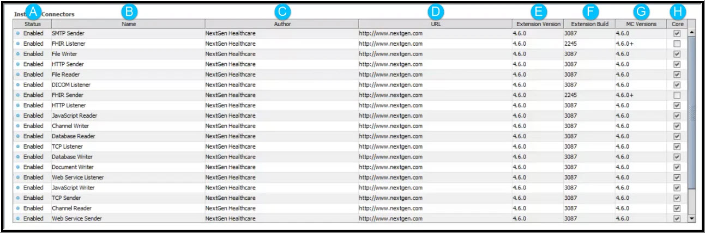The width and height of the screenshot is (705, 233).
Task: Click the status dot for FHIR Listener row
Action: point(18,44)
